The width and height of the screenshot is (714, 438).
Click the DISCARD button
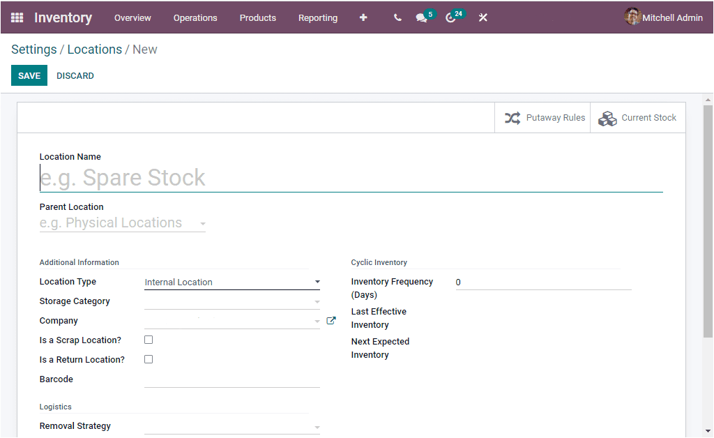(x=75, y=75)
